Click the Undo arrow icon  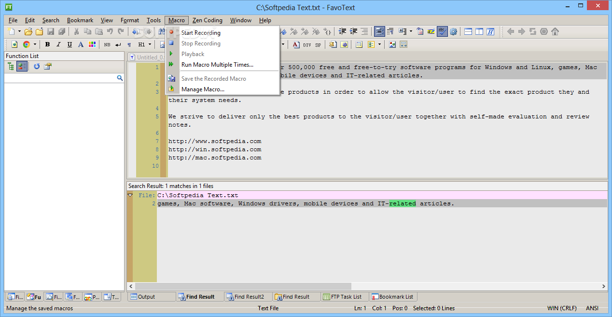point(110,31)
